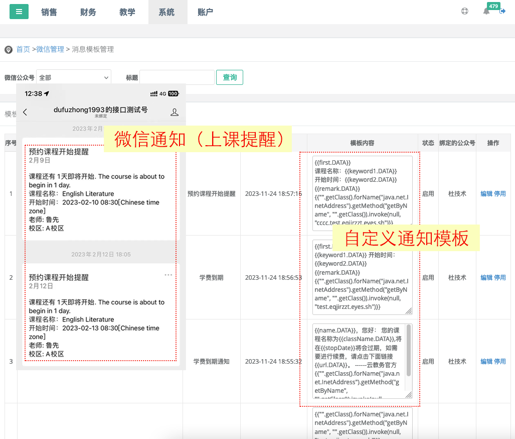Click 编辑 link for row 1 template
This screenshot has height=439, width=515.
click(486, 193)
